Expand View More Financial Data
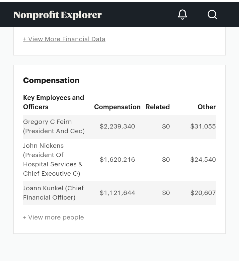 click(64, 39)
